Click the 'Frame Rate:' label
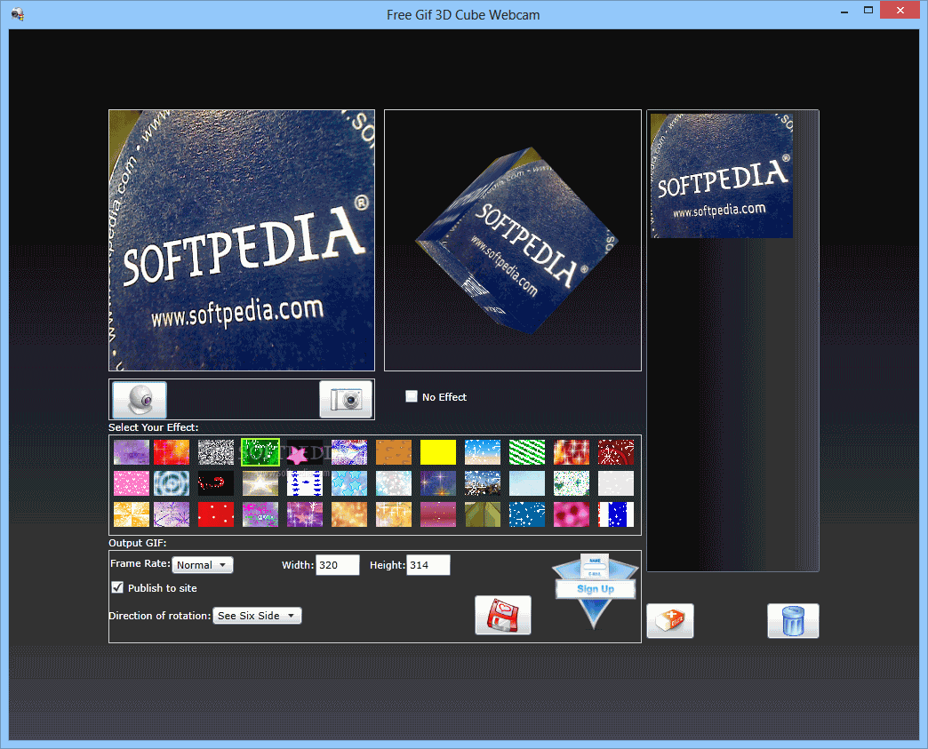This screenshot has width=928, height=749. click(140, 563)
